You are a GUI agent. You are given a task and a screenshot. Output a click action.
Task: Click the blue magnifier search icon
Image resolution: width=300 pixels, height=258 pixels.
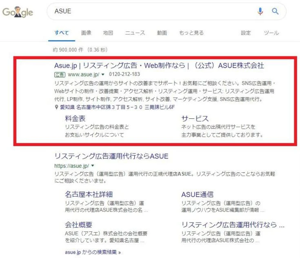click(x=275, y=11)
